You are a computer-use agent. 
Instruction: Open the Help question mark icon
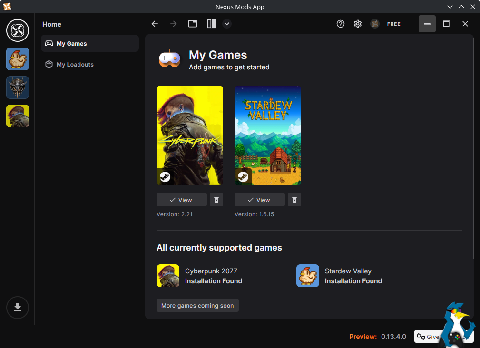[x=341, y=24]
